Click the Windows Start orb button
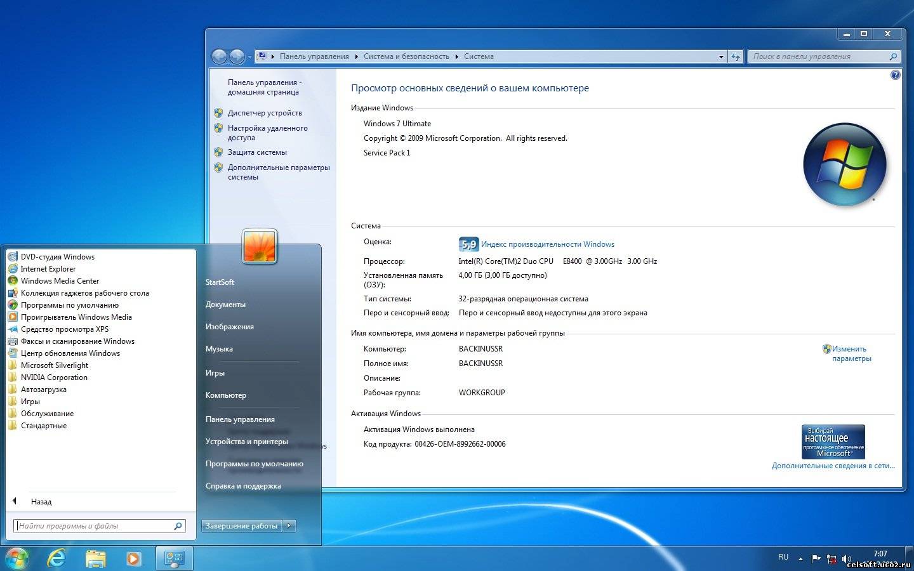914x571 pixels. [17, 558]
